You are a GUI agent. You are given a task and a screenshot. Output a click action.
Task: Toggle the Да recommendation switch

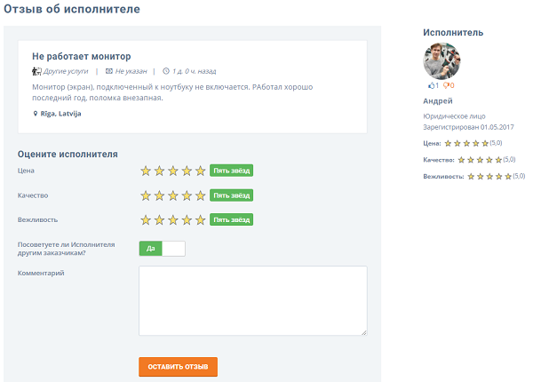tap(151, 248)
